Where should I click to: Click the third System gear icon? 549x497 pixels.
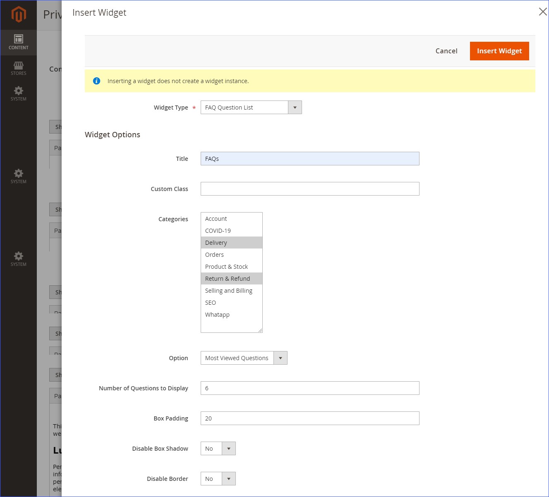click(x=18, y=259)
